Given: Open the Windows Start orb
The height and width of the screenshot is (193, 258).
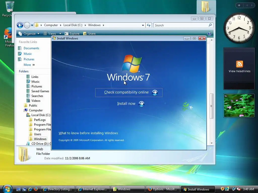Looking at the screenshot, I should (7, 189).
